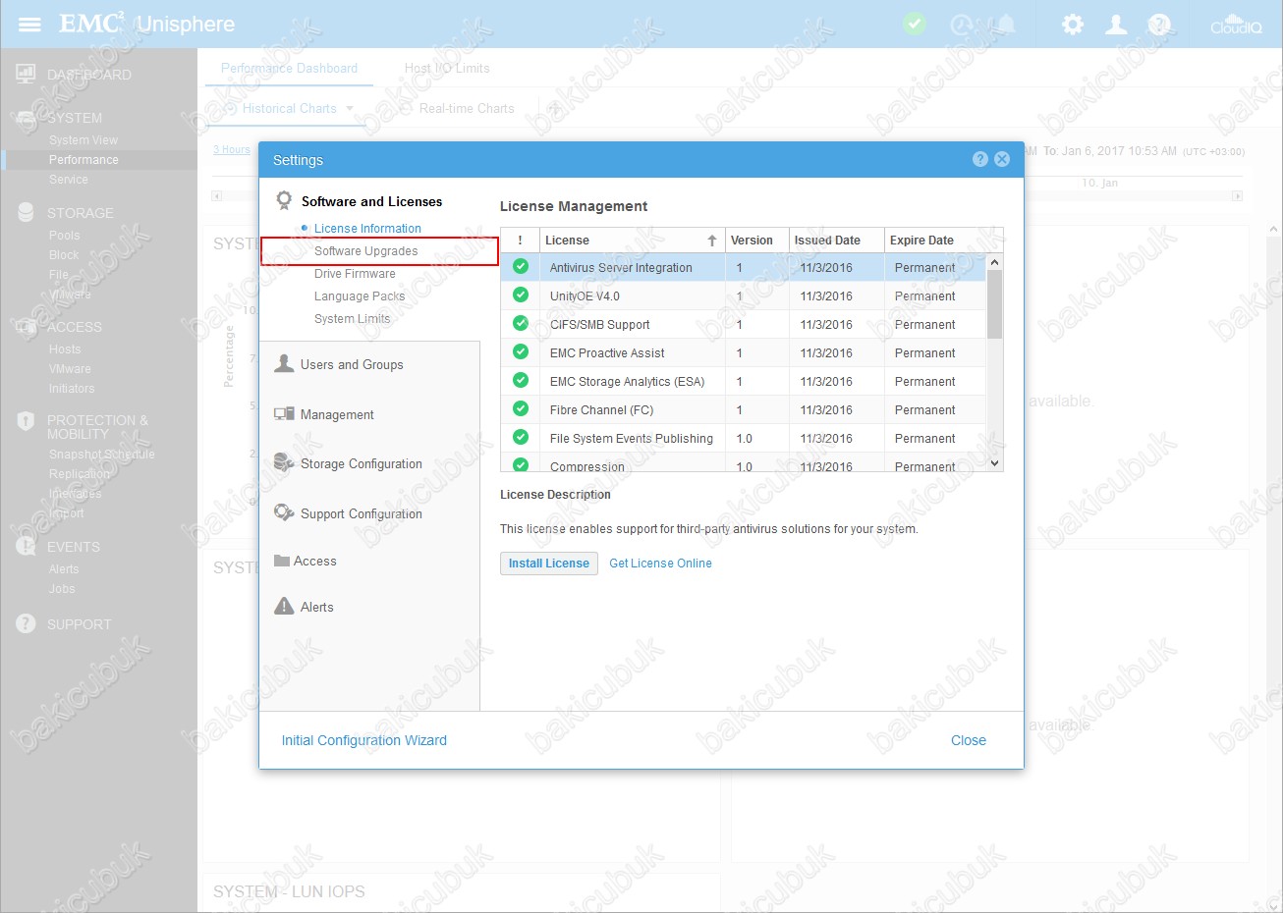This screenshot has height=913, width=1283.
Task: Open Drive Firmware section
Action: 355,273
